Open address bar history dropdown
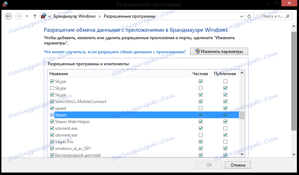 241,17
